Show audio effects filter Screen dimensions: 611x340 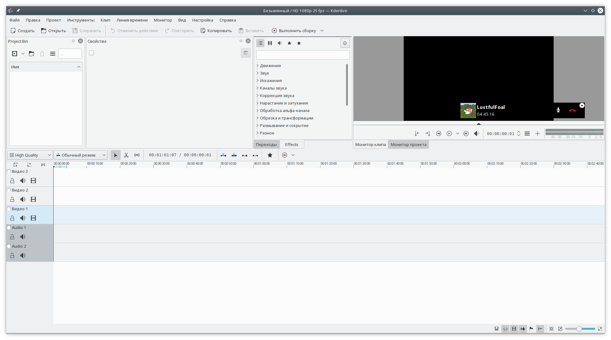(x=280, y=43)
